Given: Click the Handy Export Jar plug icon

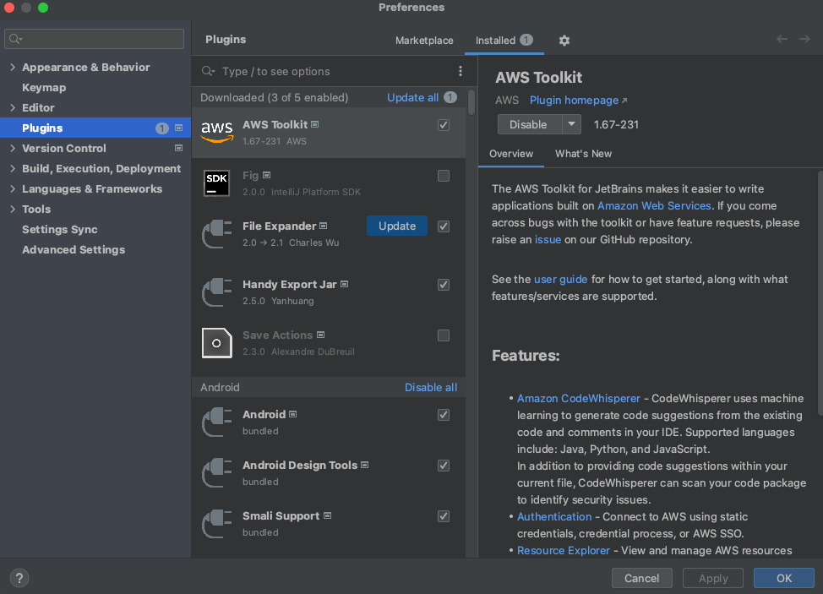Looking at the screenshot, I should pyautogui.click(x=217, y=292).
